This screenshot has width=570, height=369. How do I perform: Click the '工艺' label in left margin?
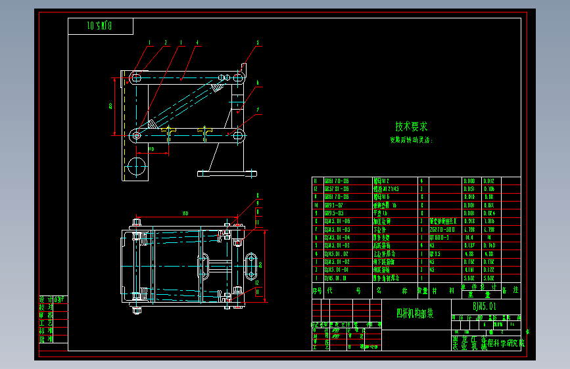coord(46,323)
